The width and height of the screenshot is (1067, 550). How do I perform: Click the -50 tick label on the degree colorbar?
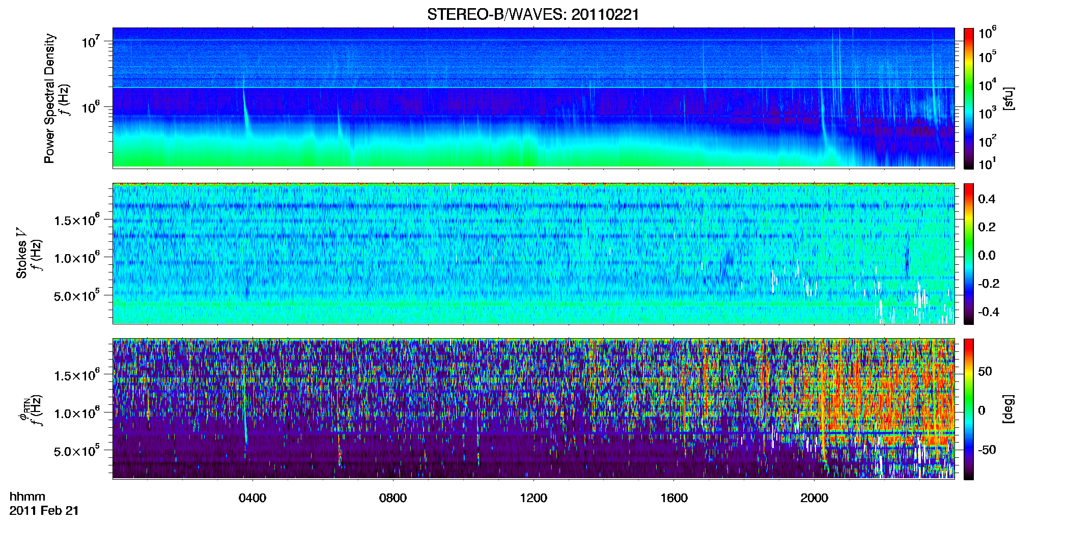pyautogui.click(x=987, y=450)
